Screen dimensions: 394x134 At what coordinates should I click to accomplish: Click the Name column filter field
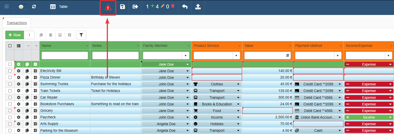[x=65, y=55]
